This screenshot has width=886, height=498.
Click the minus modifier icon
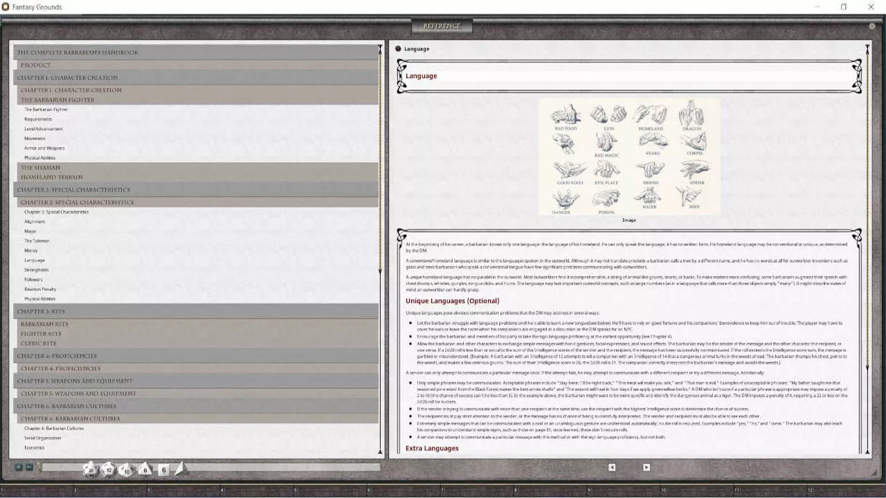click(x=29, y=468)
